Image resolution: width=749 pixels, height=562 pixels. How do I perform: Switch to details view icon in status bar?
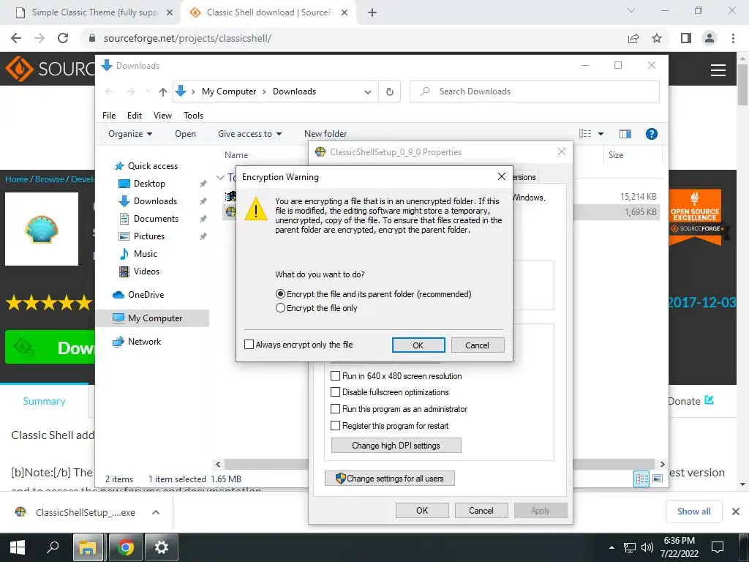(641, 479)
